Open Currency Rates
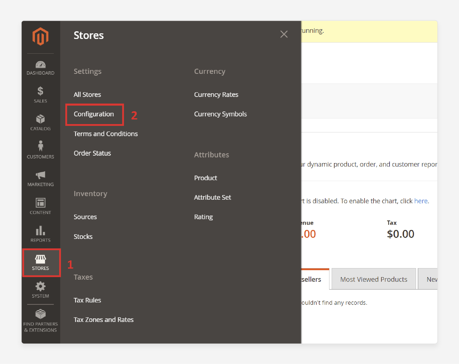Screen dimensions: 459x364 216,95
